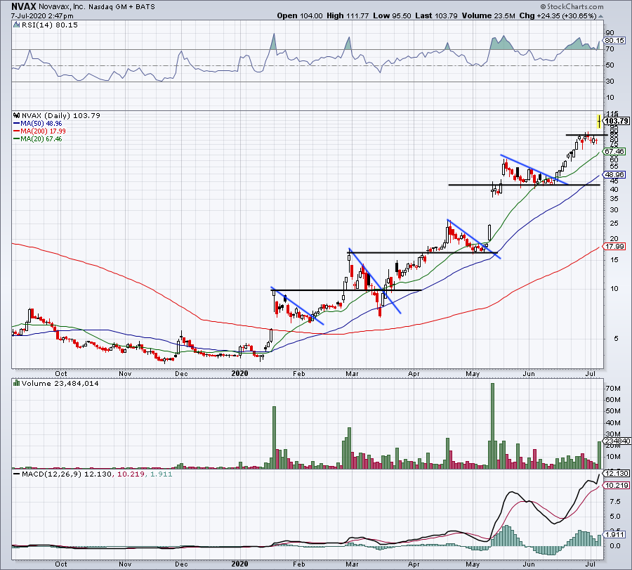Click the 12.130 MACD axis tag
This screenshot has width=632, height=570.
coord(617,473)
